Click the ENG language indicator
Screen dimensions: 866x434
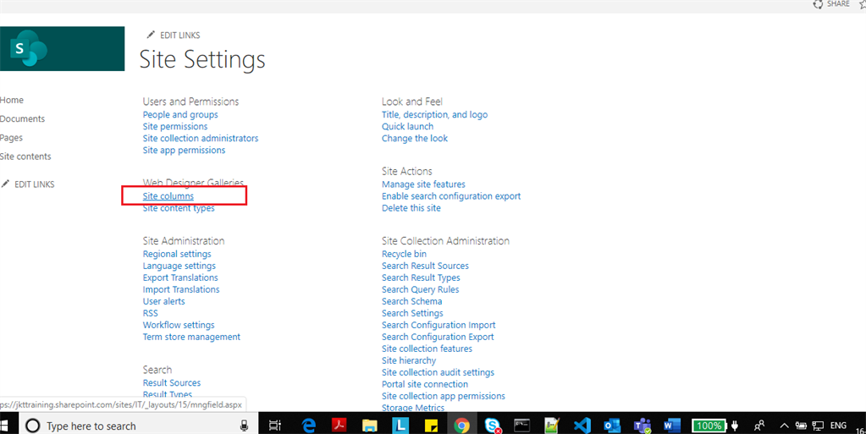838,426
